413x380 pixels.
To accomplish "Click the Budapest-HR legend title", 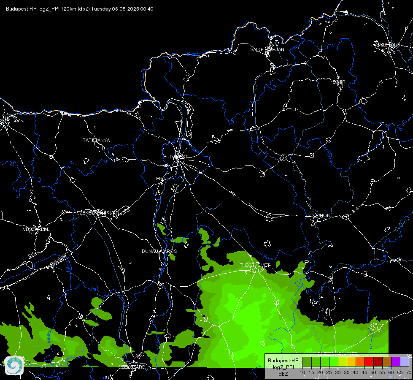I will (283, 361).
